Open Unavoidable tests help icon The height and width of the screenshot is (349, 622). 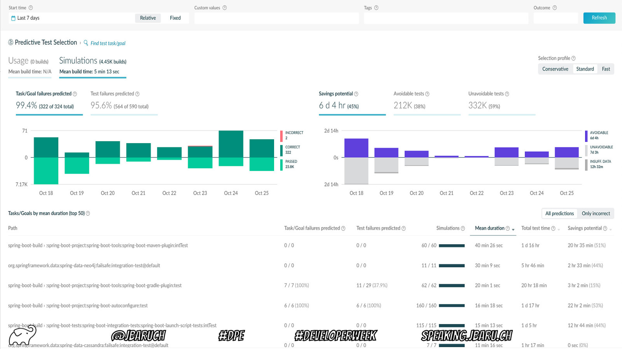[507, 94]
